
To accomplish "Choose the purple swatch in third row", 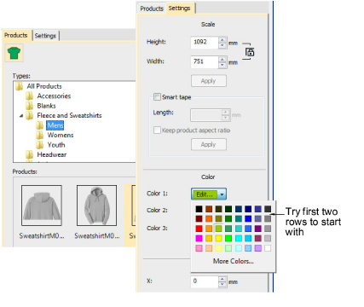I will coord(258,229).
